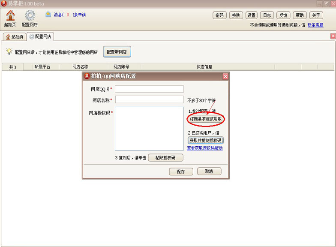Click 保存 to save shop configuration
Image resolution: width=336 pixels, height=247 pixels.
(x=181, y=172)
